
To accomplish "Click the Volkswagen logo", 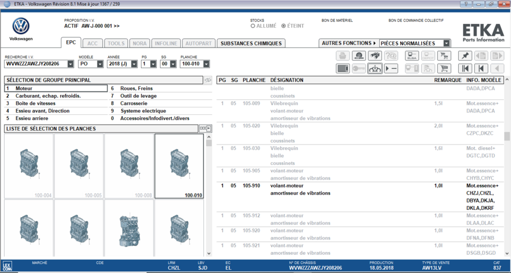I will [21, 26].
